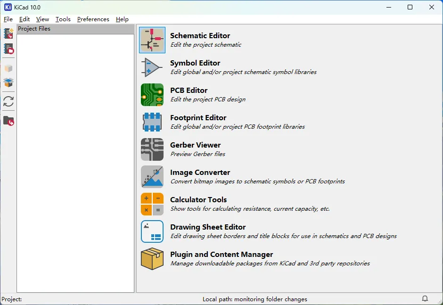
Task: Click the unarchive project box icon
Action: pyautogui.click(x=8, y=82)
